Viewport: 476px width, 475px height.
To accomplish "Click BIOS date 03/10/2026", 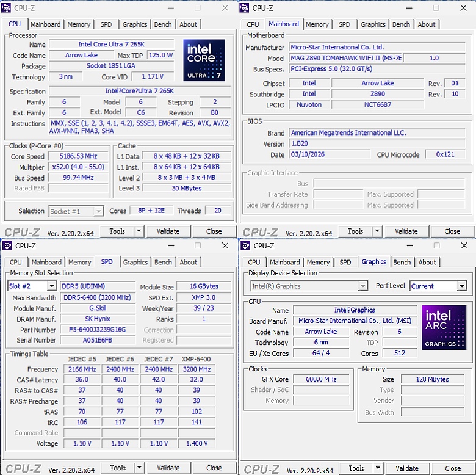I will 330,154.
